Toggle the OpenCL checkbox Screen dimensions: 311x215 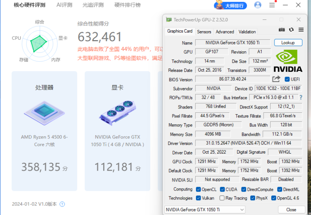point(198,189)
